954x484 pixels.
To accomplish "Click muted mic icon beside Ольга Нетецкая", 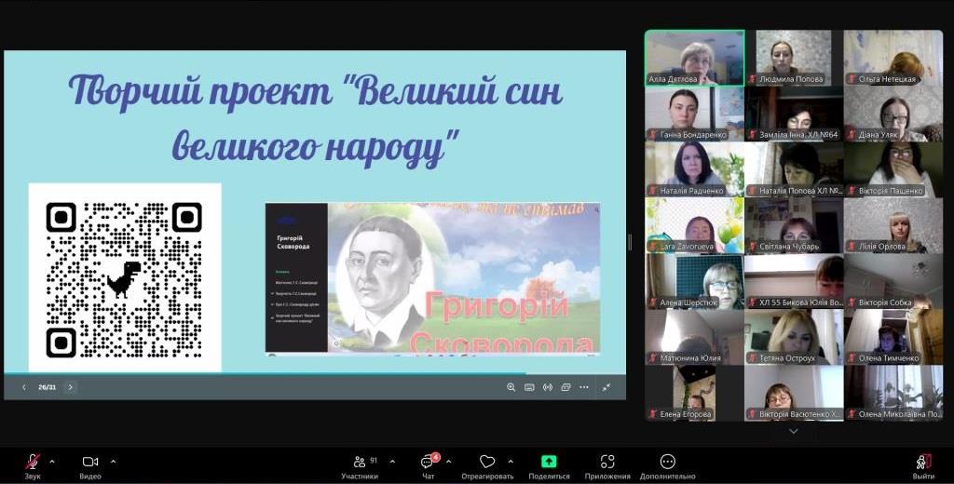I will pos(852,79).
